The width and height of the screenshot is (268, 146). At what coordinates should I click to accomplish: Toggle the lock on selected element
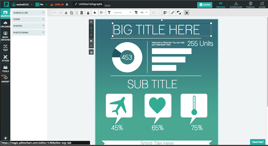point(88,13)
